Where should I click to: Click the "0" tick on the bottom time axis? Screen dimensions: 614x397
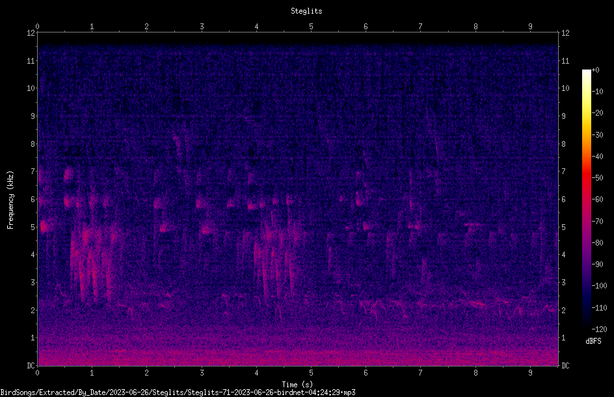(37, 373)
